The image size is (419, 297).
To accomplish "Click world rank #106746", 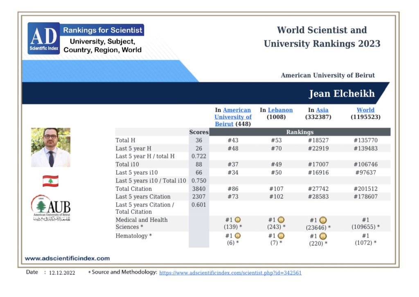I will pyautogui.click(x=365, y=164).
